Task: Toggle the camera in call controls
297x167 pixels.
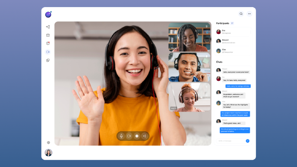Action: [x=129, y=136]
